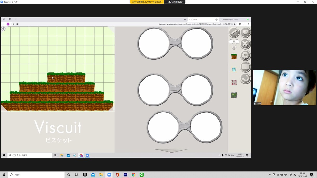The width and height of the screenshot is (317, 178).
Task: Bookmark the page with the star icon
Action: coord(13,24)
